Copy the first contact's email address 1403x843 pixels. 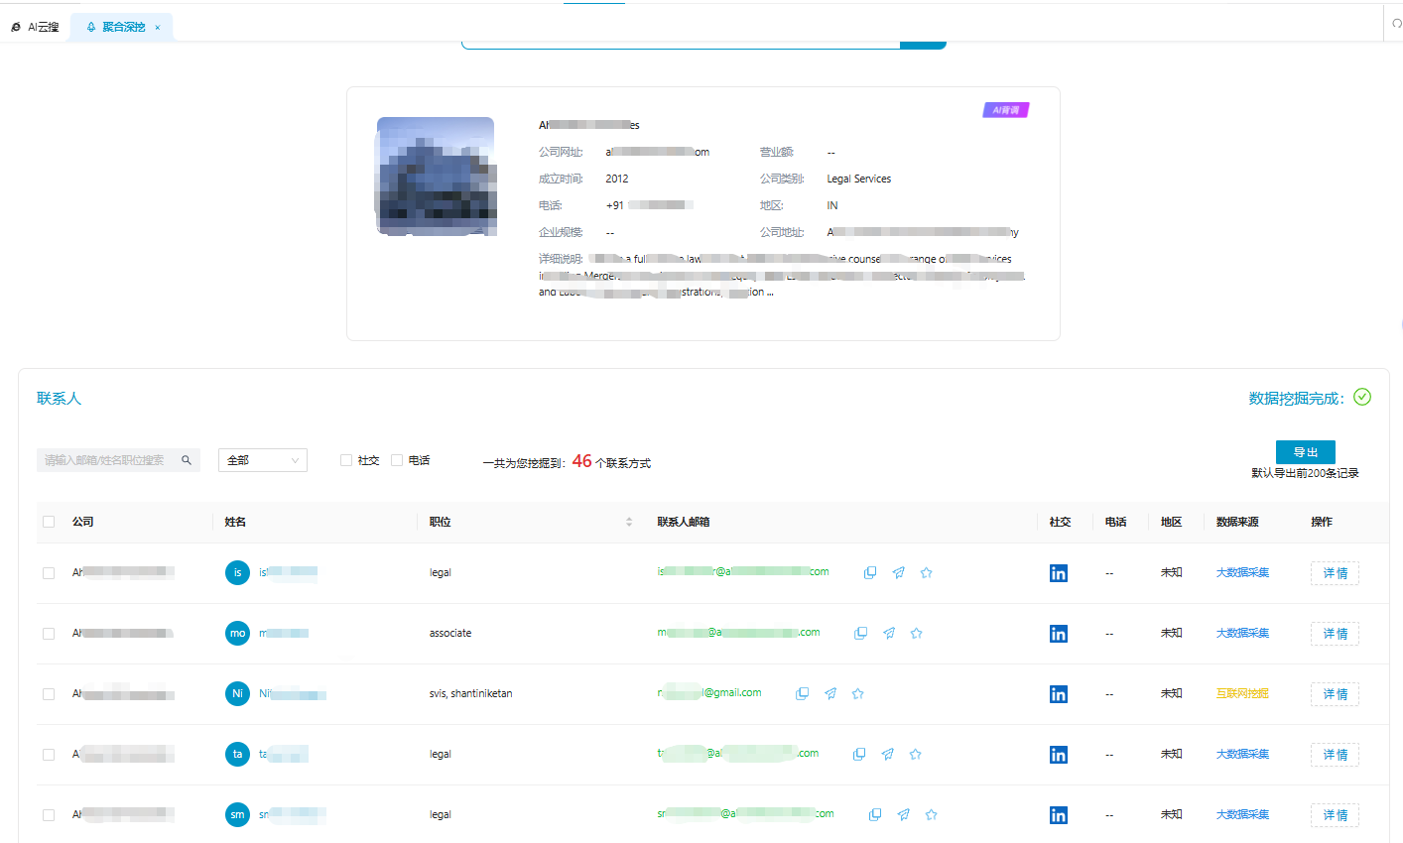(x=870, y=573)
